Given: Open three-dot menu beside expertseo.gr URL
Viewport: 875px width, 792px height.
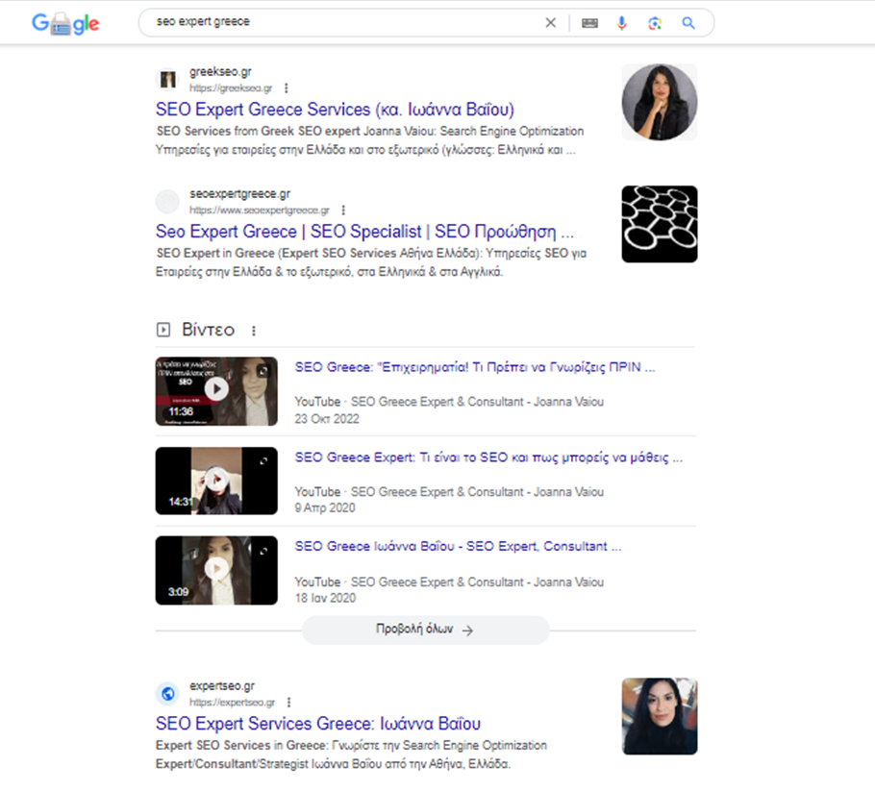Looking at the screenshot, I should 288,703.
